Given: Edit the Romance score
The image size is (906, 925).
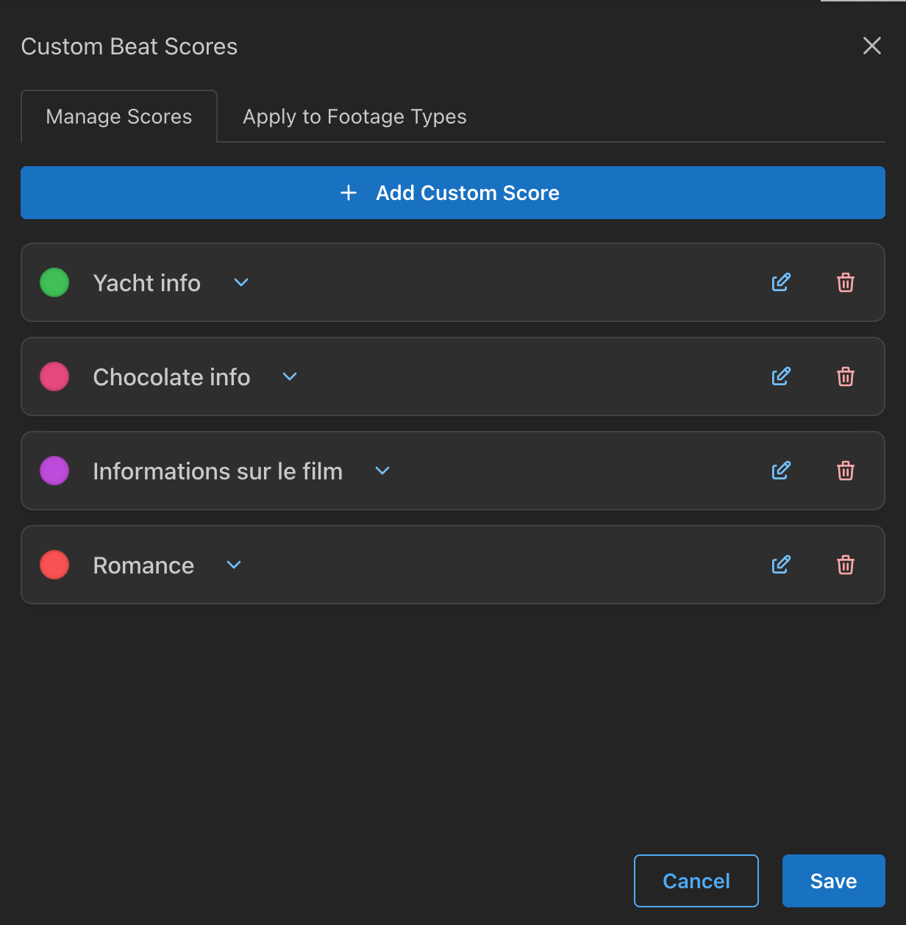Looking at the screenshot, I should (x=781, y=565).
